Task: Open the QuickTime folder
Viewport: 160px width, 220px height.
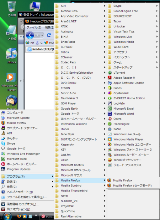Action: [x=80, y=211]
